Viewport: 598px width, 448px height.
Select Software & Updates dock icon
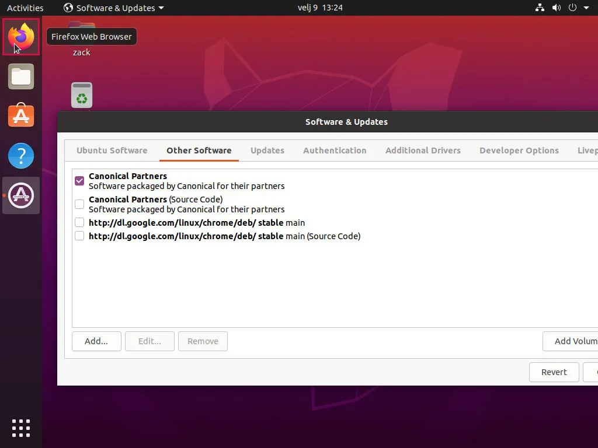(x=21, y=195)
